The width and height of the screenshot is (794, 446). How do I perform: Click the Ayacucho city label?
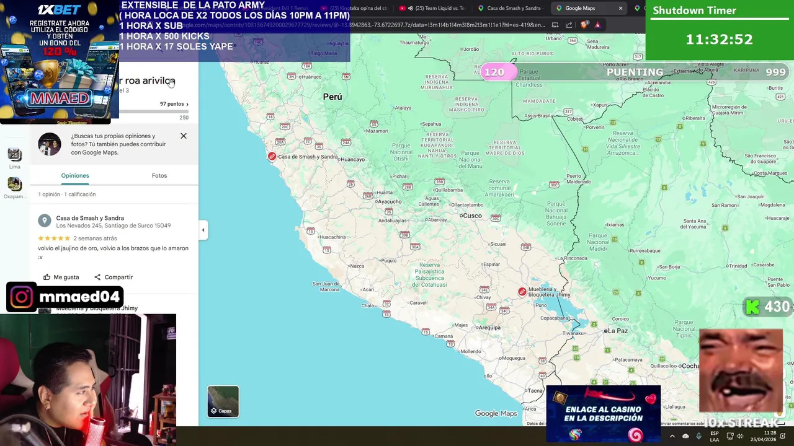[389, 201]
